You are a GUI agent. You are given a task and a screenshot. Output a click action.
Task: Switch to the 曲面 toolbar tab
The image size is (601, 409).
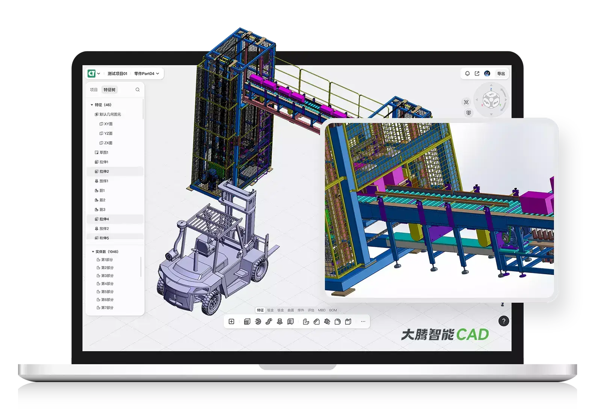tap(291, 310)
